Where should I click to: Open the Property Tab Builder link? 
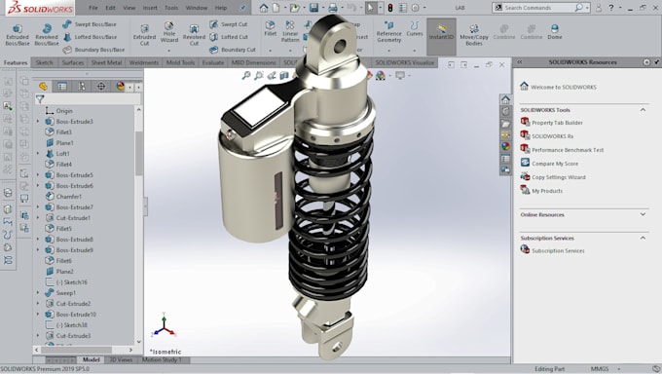tap(557, 123)
